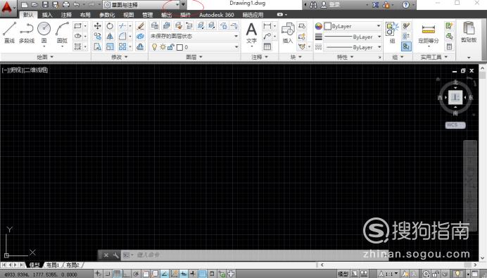This screenshot has width=487, height=278.
Task: Click the WCS button below the ViewCube
Action: tap(455, 125)
